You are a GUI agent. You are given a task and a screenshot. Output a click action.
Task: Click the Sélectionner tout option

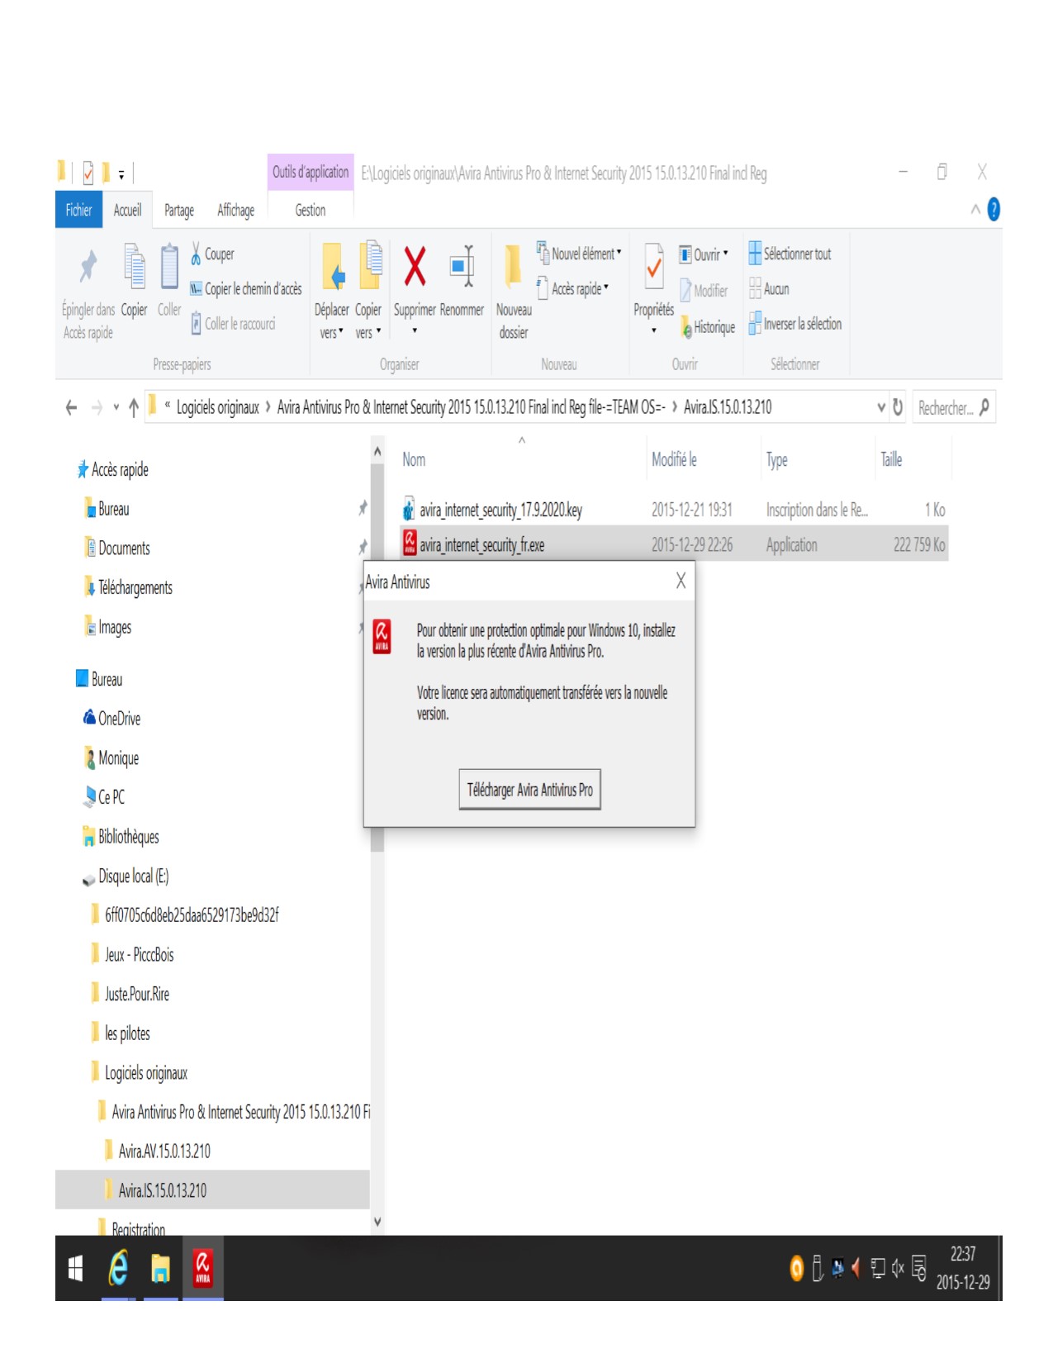[x=790, y=254]
